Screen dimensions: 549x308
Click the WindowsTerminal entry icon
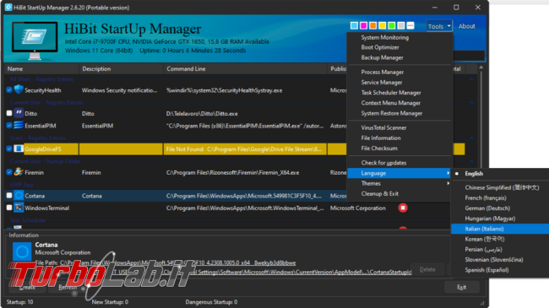[x=19, y=208]
